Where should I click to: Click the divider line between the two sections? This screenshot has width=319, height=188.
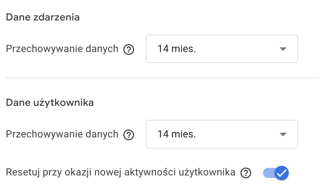click(162, 77)
